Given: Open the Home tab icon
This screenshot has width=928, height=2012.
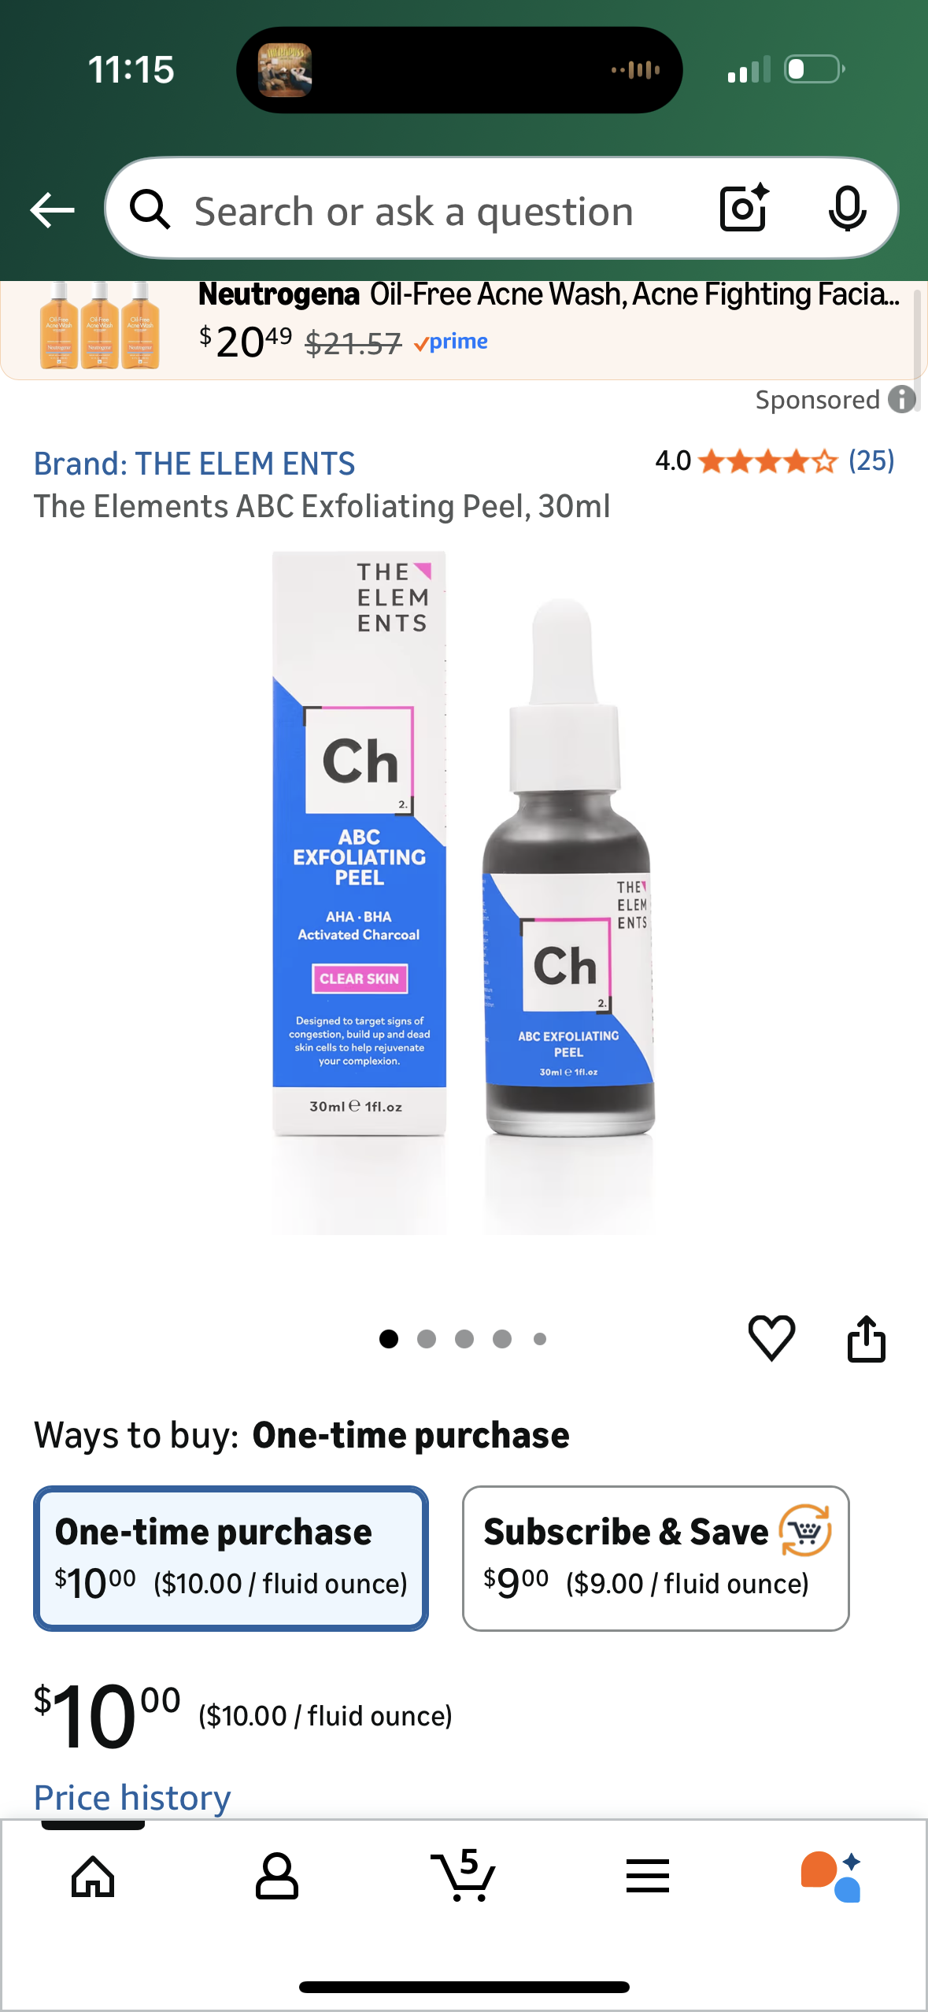Looking at the screenshot, I should (93, 1877).
